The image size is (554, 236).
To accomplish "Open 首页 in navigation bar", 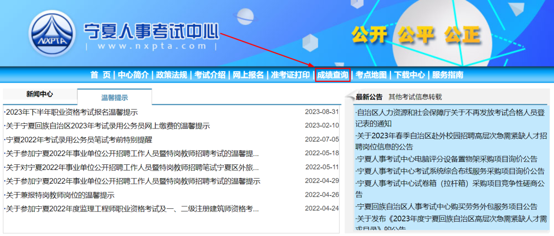I will pyautogui.click(x=101, y=75).
